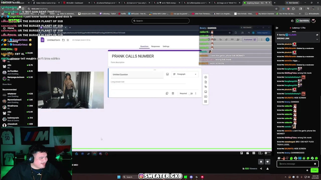Duplicate the Untitled Question card
321x180 pixels.
coord(167,93)
